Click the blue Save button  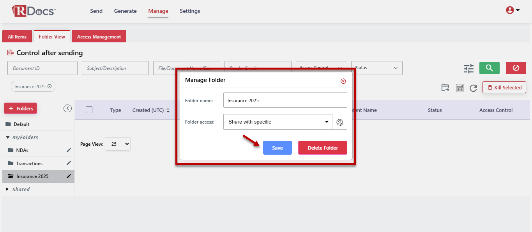click(x=277, y=148)
